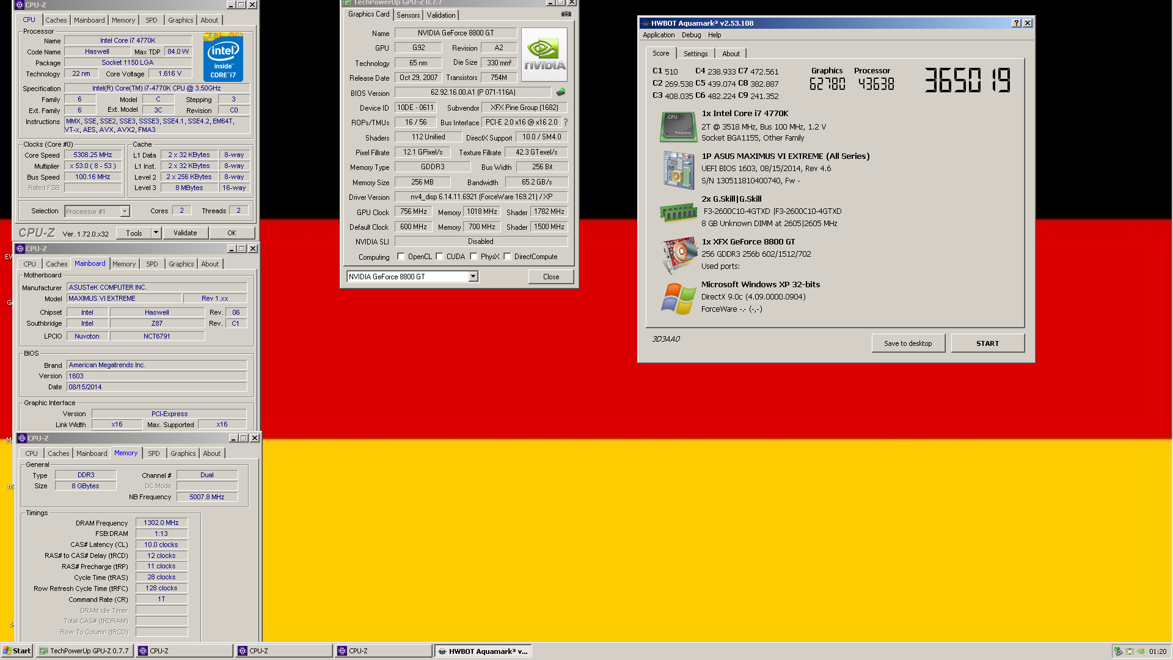Toggle the OpenCL checkbox in GPU-Z
The width and height of the screenshot is (1173, 660).
point(401,257)
